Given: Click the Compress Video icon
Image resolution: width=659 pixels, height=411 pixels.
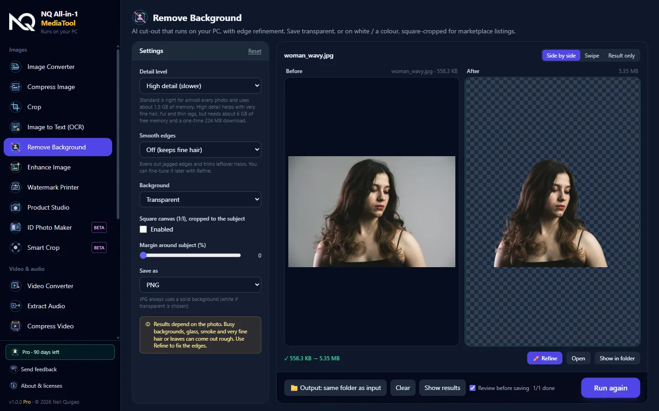Looking at the screenshot, I should (x=16, y=326).
